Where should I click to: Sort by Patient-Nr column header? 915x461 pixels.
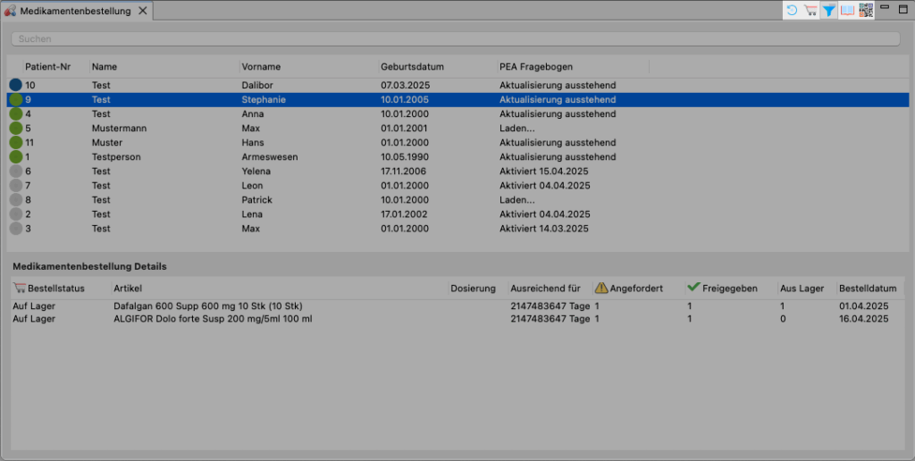tap(48, 67)
